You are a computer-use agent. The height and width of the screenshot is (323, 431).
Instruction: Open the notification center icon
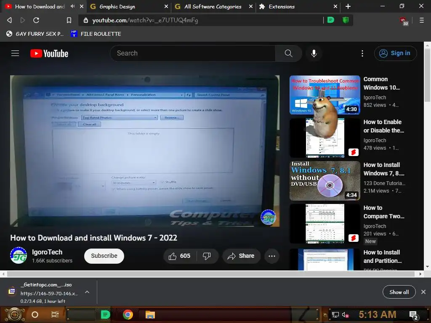click(x=414, y=315)
